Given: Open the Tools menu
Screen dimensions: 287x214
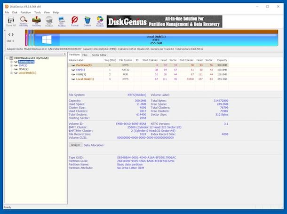Looking at the screenshot, I should [x=37, y=12].
